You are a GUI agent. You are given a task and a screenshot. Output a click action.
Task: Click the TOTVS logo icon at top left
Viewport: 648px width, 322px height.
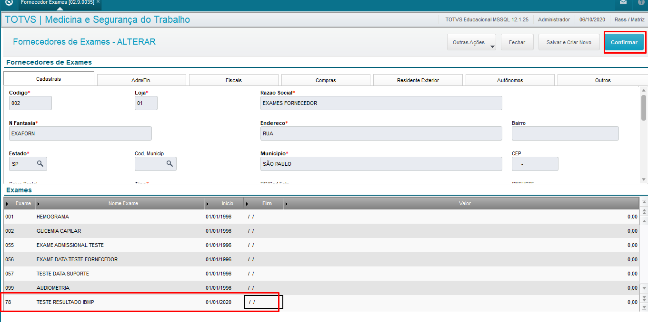point(9,2)
